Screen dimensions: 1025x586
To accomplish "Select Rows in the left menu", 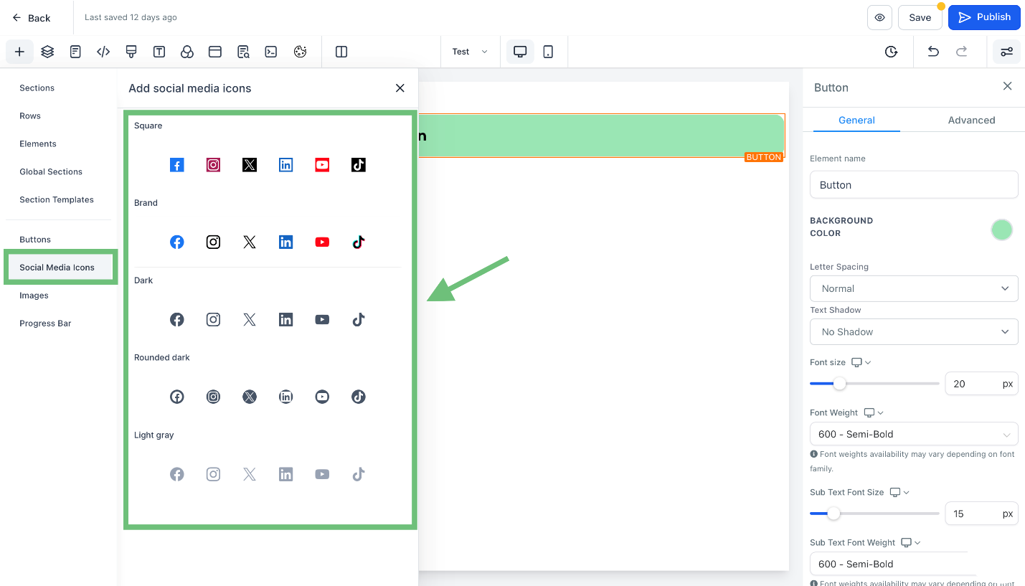I will click(x=30, y=115).
